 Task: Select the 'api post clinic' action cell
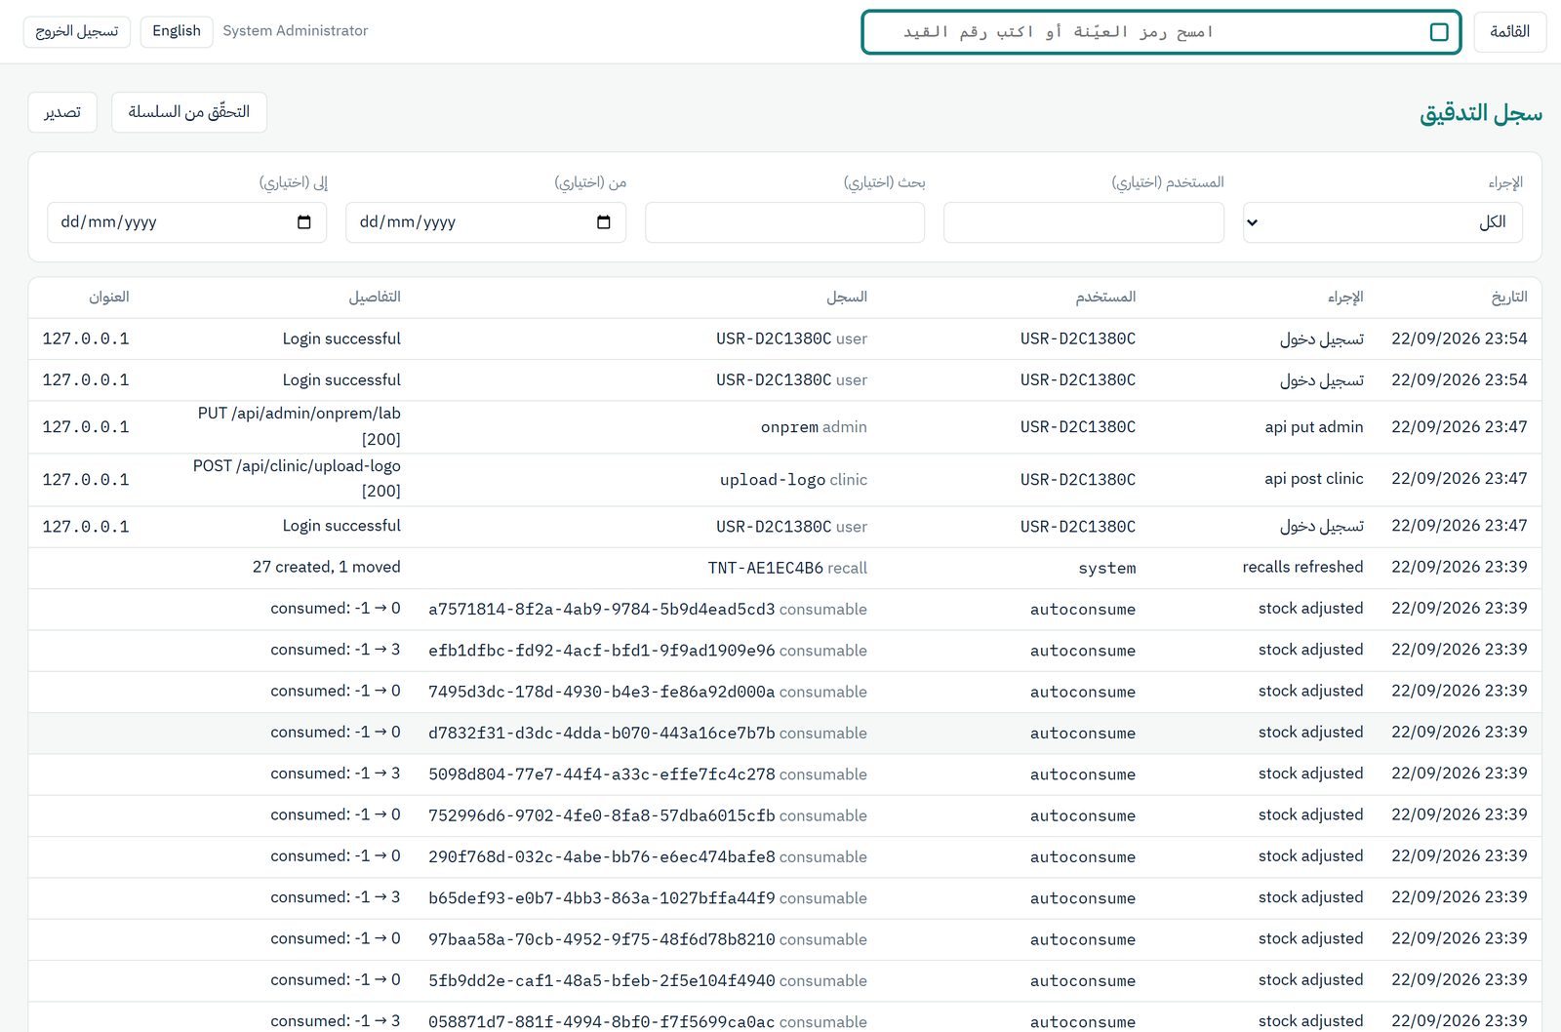(1313, 479)
